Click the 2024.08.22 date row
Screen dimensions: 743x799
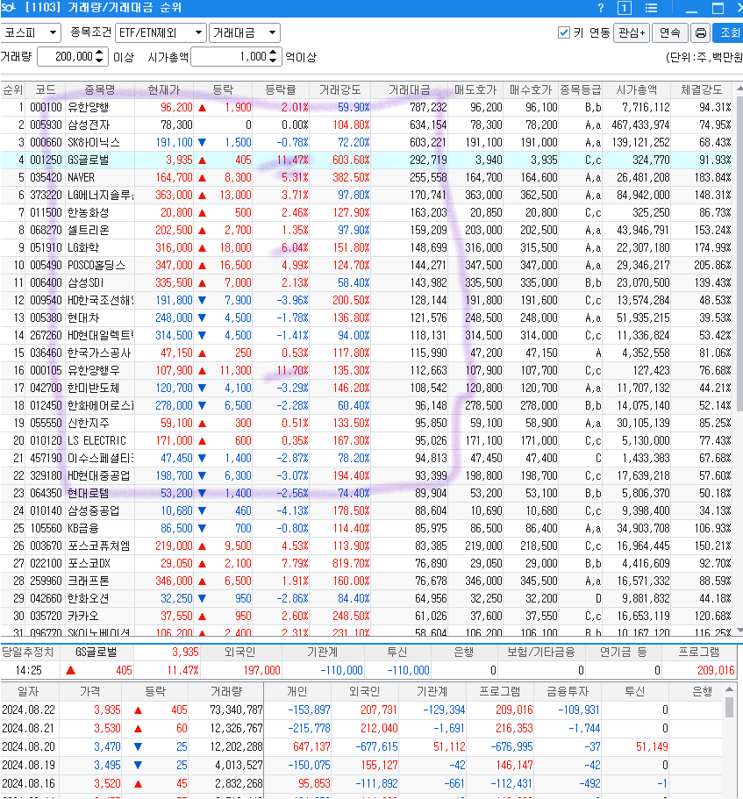click(x=361, y=710)
